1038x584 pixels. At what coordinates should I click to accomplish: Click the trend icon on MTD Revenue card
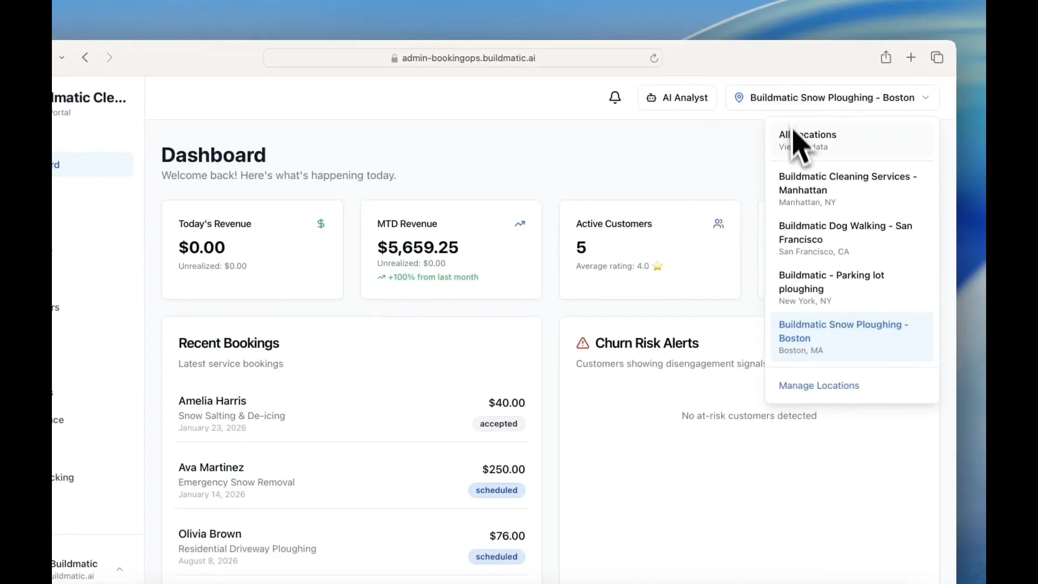[x=520, y=224]
